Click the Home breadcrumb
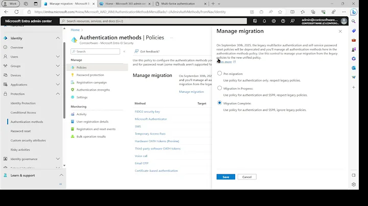This screenshot has height=206, width=368. tap(75, 30)
